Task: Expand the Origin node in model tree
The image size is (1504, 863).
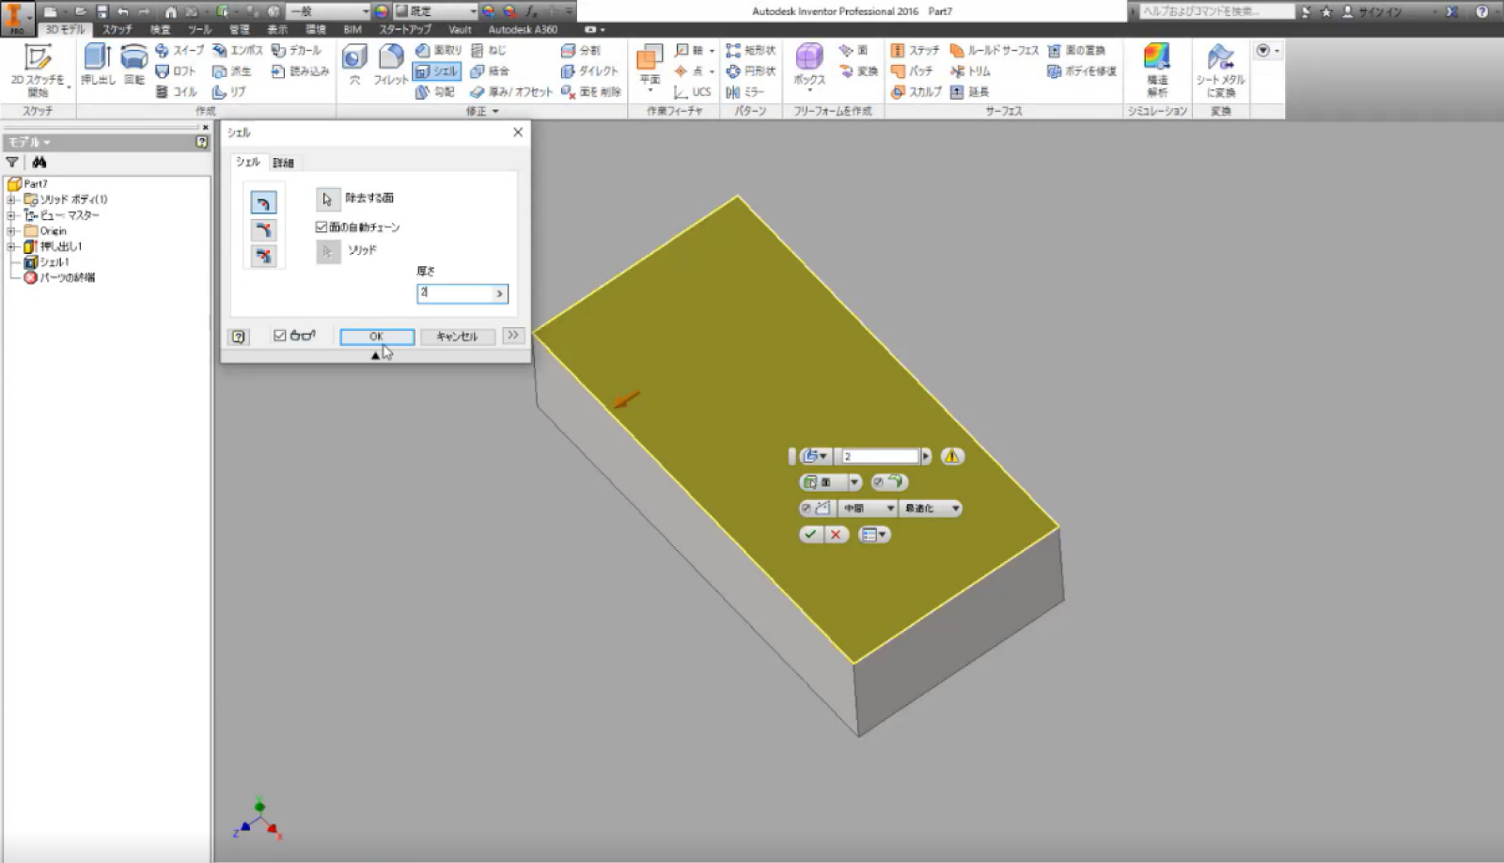Action: [x=8, y=230]
